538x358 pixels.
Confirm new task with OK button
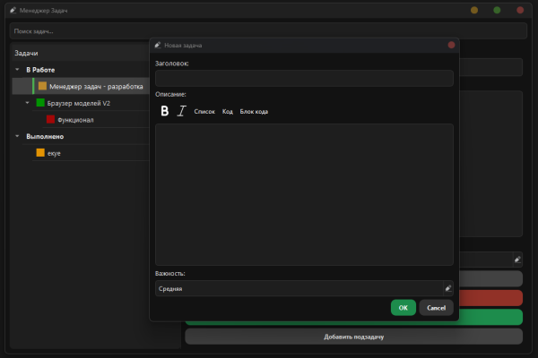click(403, 308)
